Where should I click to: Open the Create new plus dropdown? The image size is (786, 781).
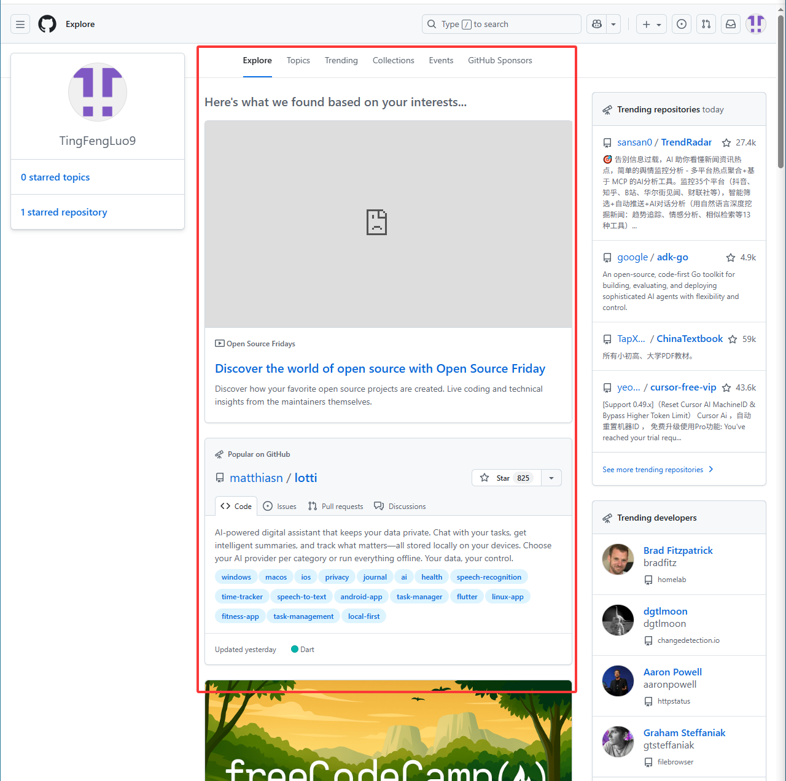tap(651, 24)
